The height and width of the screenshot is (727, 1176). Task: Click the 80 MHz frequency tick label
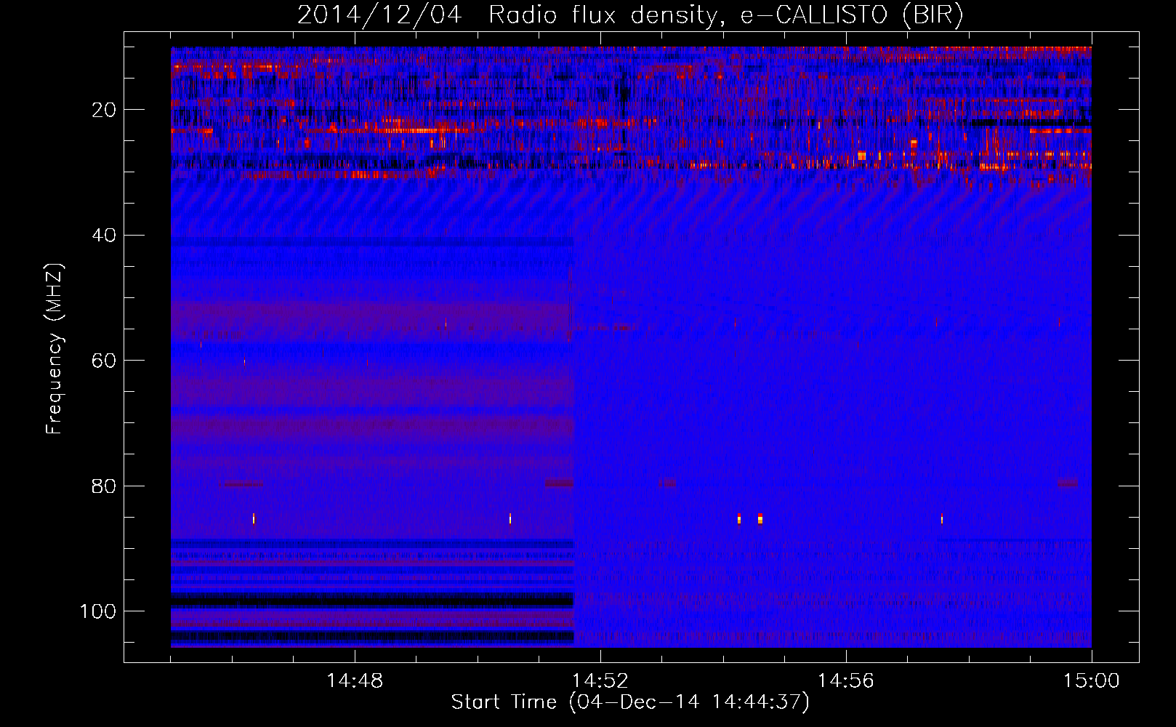(105, 486)
